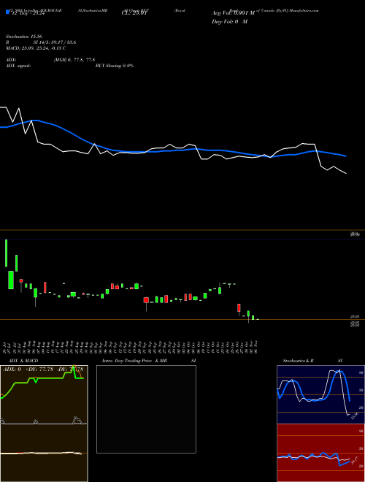
Task: Click the rotated '15.56' stochastic value label
Action: click(355, 416)
